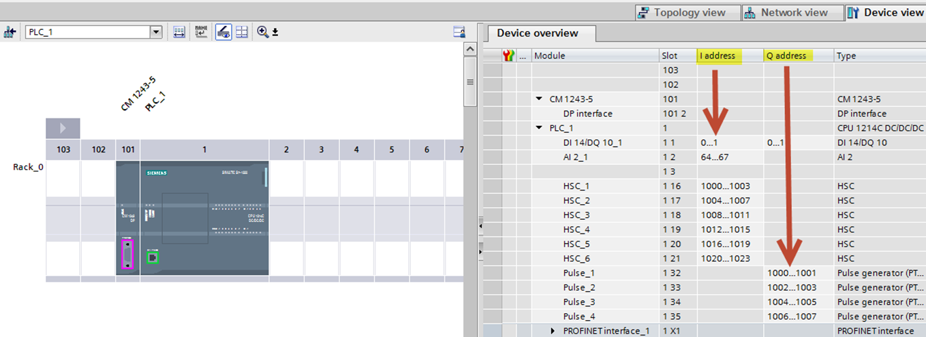
Task: Click the page break grid icon in toolbar
Action: tap(241, 32)
